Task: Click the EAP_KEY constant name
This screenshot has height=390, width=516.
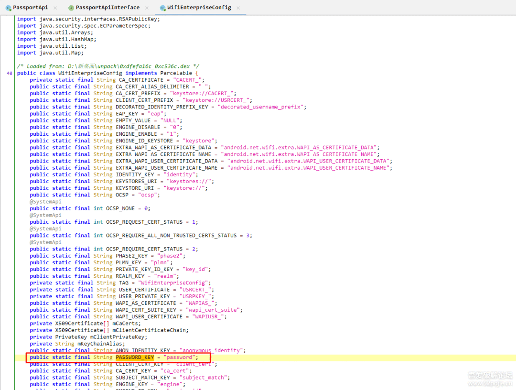Action: click(x=127, y=114)
